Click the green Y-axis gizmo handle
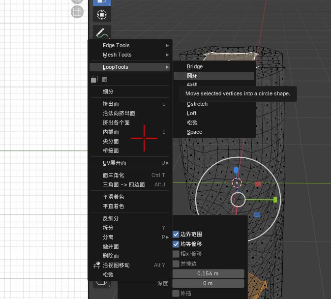Screen dimensions: 331x299 point(275,200)
